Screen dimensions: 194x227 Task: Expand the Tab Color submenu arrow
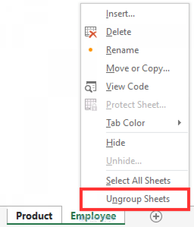click(180, 123)
